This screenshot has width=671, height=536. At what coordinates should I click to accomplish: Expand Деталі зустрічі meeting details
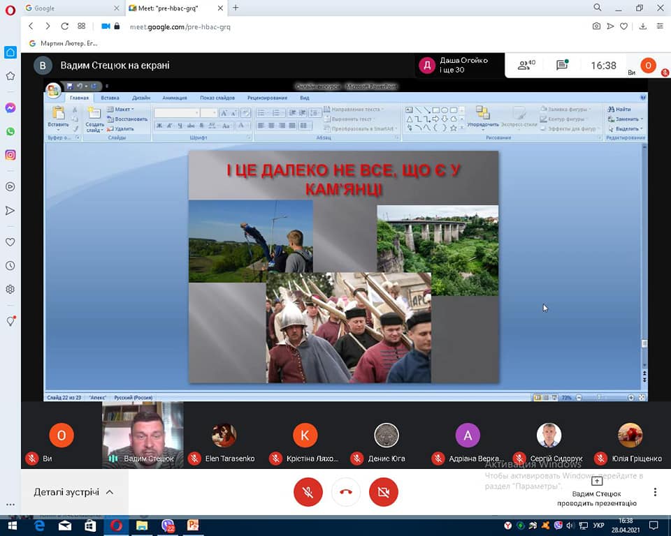tap(73, 492)
